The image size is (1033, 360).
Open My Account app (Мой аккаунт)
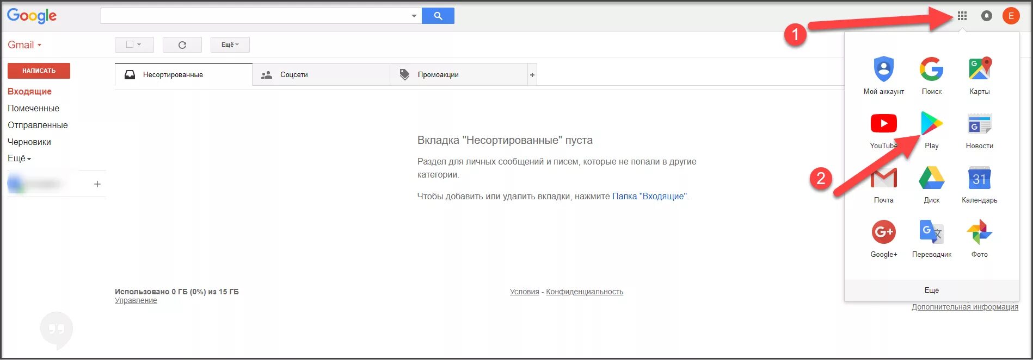click(884, 75)
